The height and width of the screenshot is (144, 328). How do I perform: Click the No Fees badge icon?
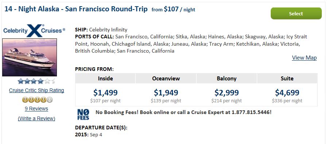coord(83,114)
